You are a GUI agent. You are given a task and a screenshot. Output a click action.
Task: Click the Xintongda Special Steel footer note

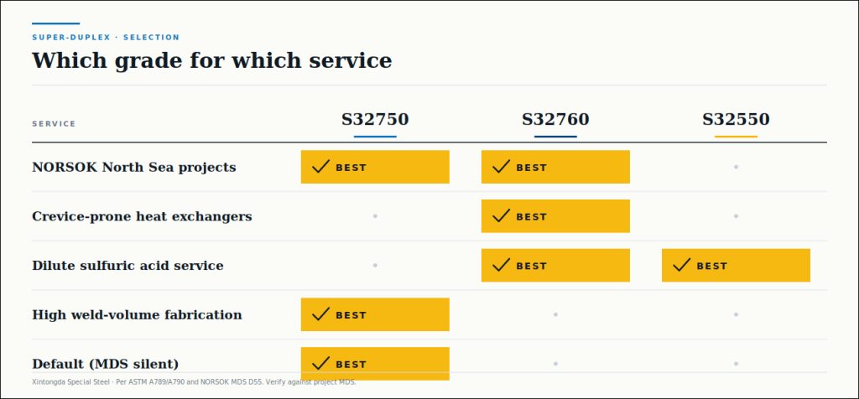[195, 382]
